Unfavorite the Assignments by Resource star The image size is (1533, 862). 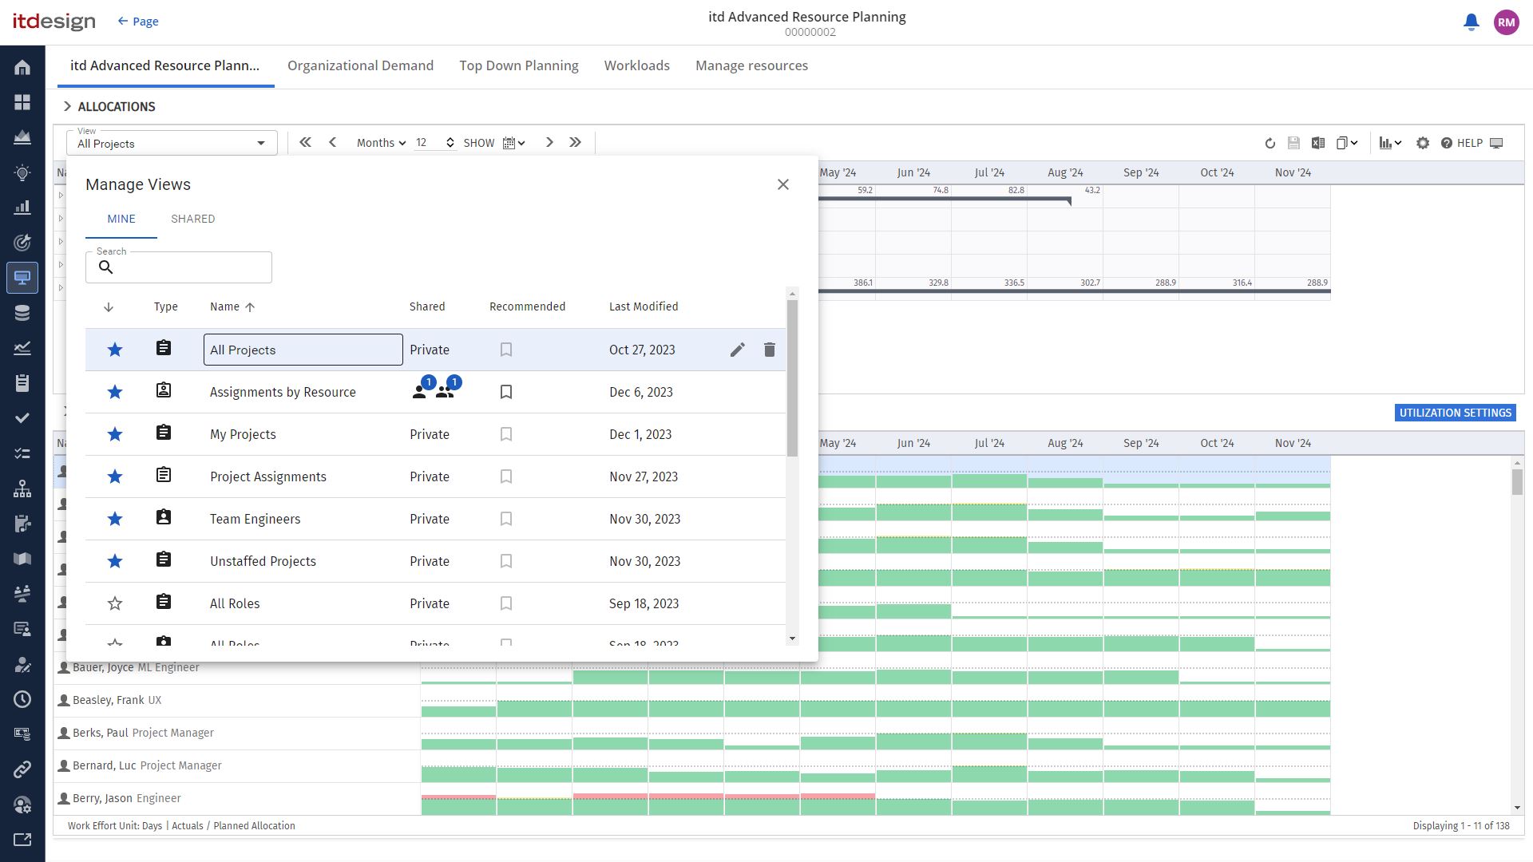pos(115,392)
